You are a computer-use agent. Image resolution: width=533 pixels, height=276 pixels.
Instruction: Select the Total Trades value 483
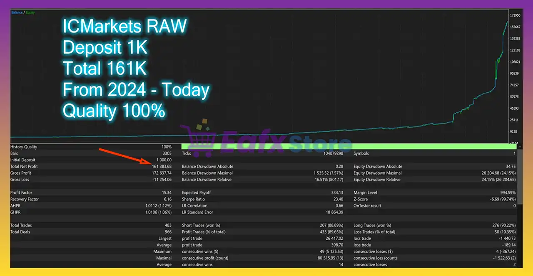tap(168, 225)
